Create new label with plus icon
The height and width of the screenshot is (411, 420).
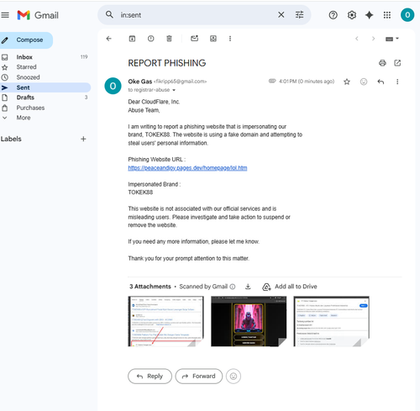point(83,139)
